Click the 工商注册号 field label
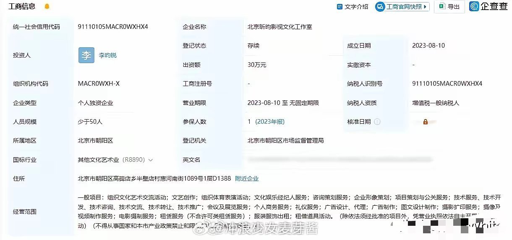Viewport: 512px width, 240px height. point(197,84)
